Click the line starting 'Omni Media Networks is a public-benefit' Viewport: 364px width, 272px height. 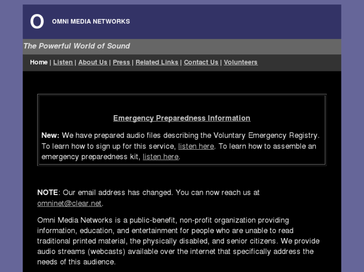pyautogui.click(x=163, y=220)
